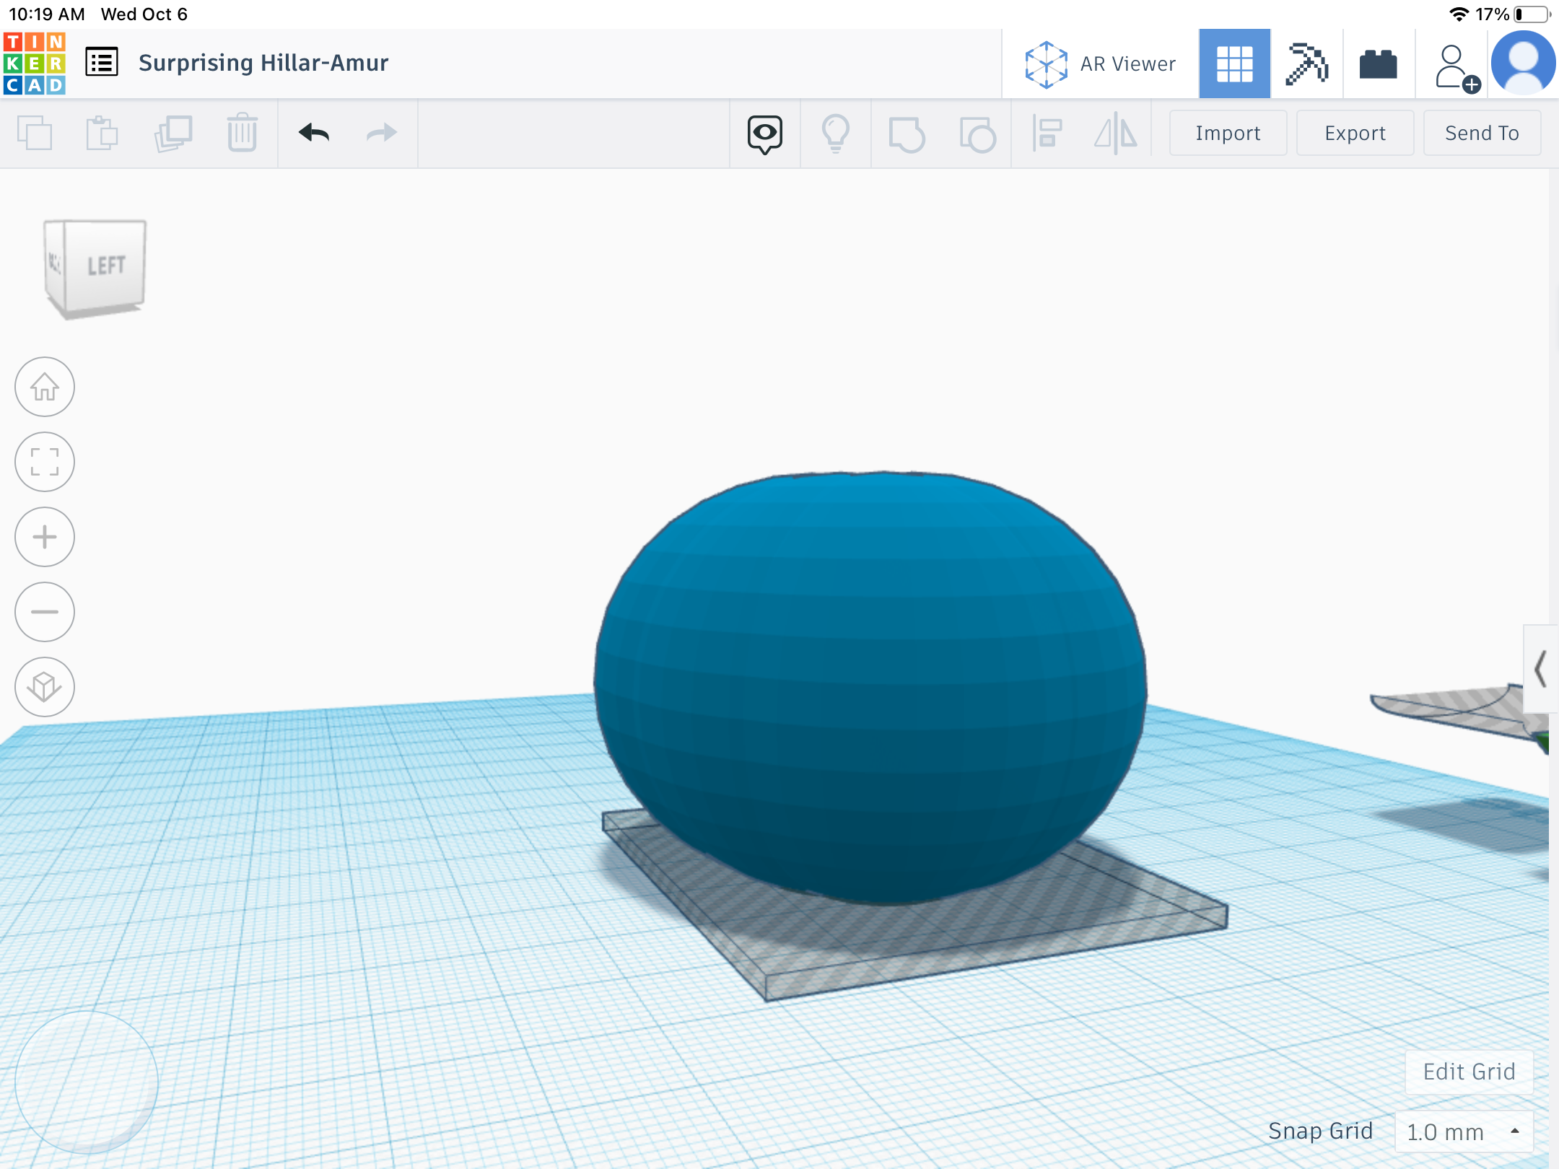1559x1169 pixels.
Task: Tap the Wi-Fi status icon
Action: click(x=1459, y=14)
